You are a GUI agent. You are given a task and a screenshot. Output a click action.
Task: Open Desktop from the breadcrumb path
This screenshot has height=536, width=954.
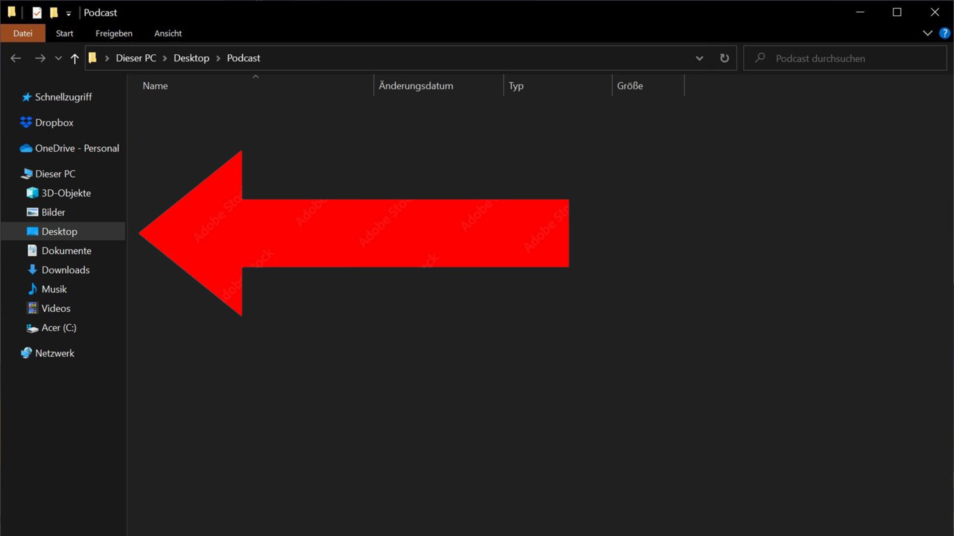[191, 58]
